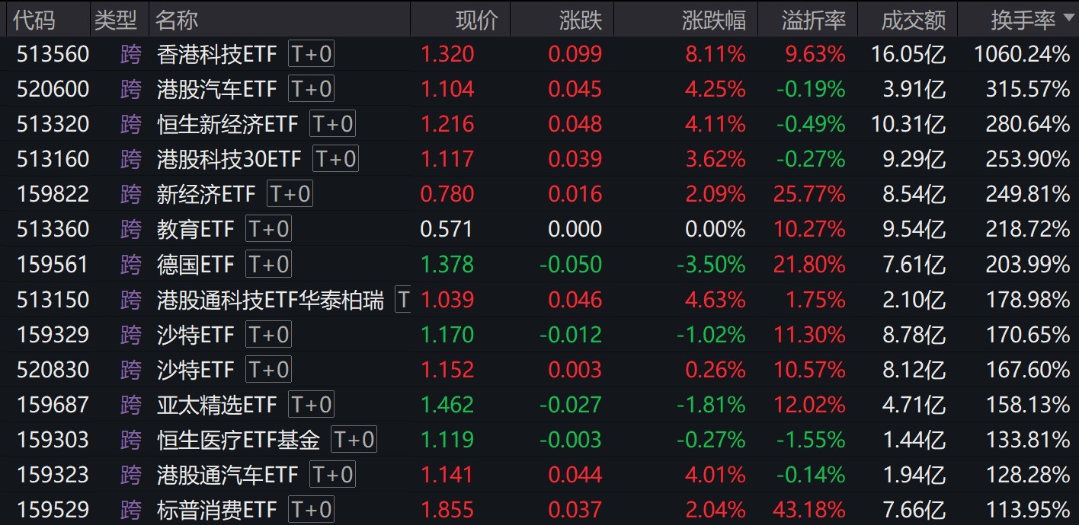The width and height of the screenshot is (1079, 525).
Task: Open the 恒生新经济ETF name link
Action: click(229, 124)
